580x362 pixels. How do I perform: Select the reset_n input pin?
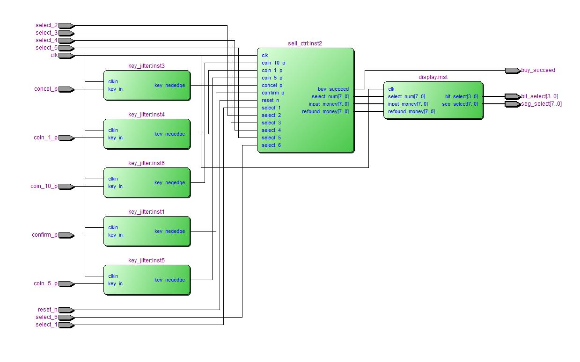pos(66,310)
